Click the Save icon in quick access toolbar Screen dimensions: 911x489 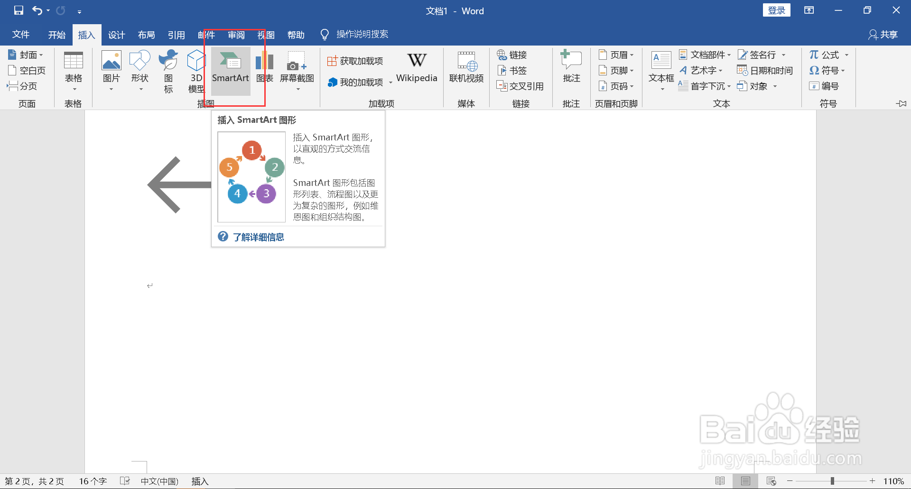(19, 10)
